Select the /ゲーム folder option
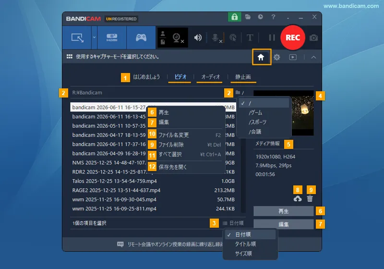This screenshot has height=269, width=384. pyautogui.click(x=264, y=113)
